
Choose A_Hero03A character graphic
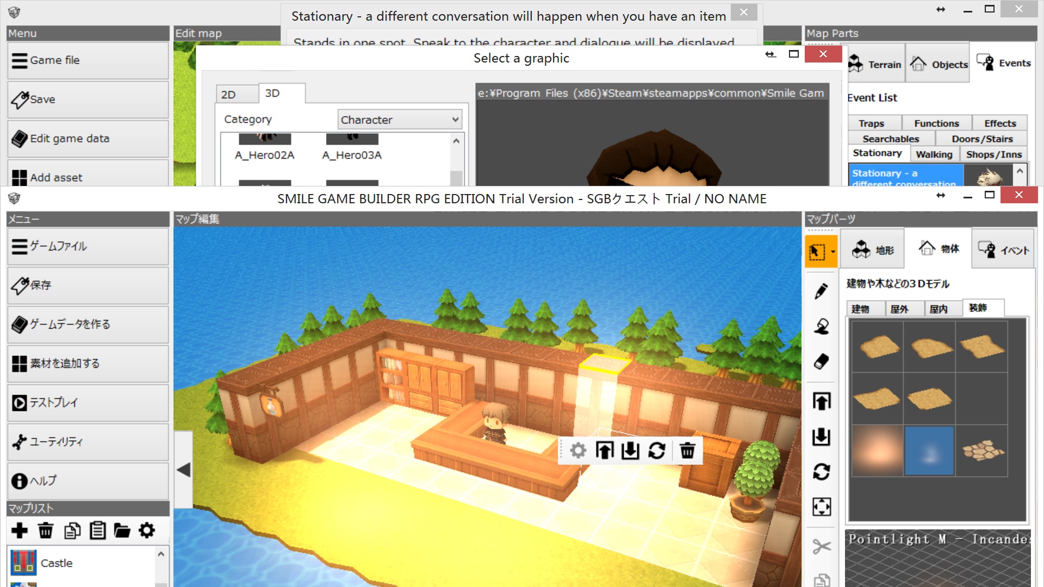point(352,147)
